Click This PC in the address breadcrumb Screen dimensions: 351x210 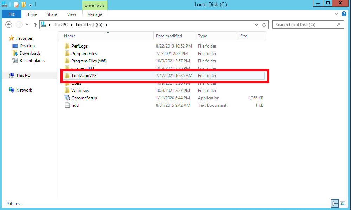(x=60, y=25)
